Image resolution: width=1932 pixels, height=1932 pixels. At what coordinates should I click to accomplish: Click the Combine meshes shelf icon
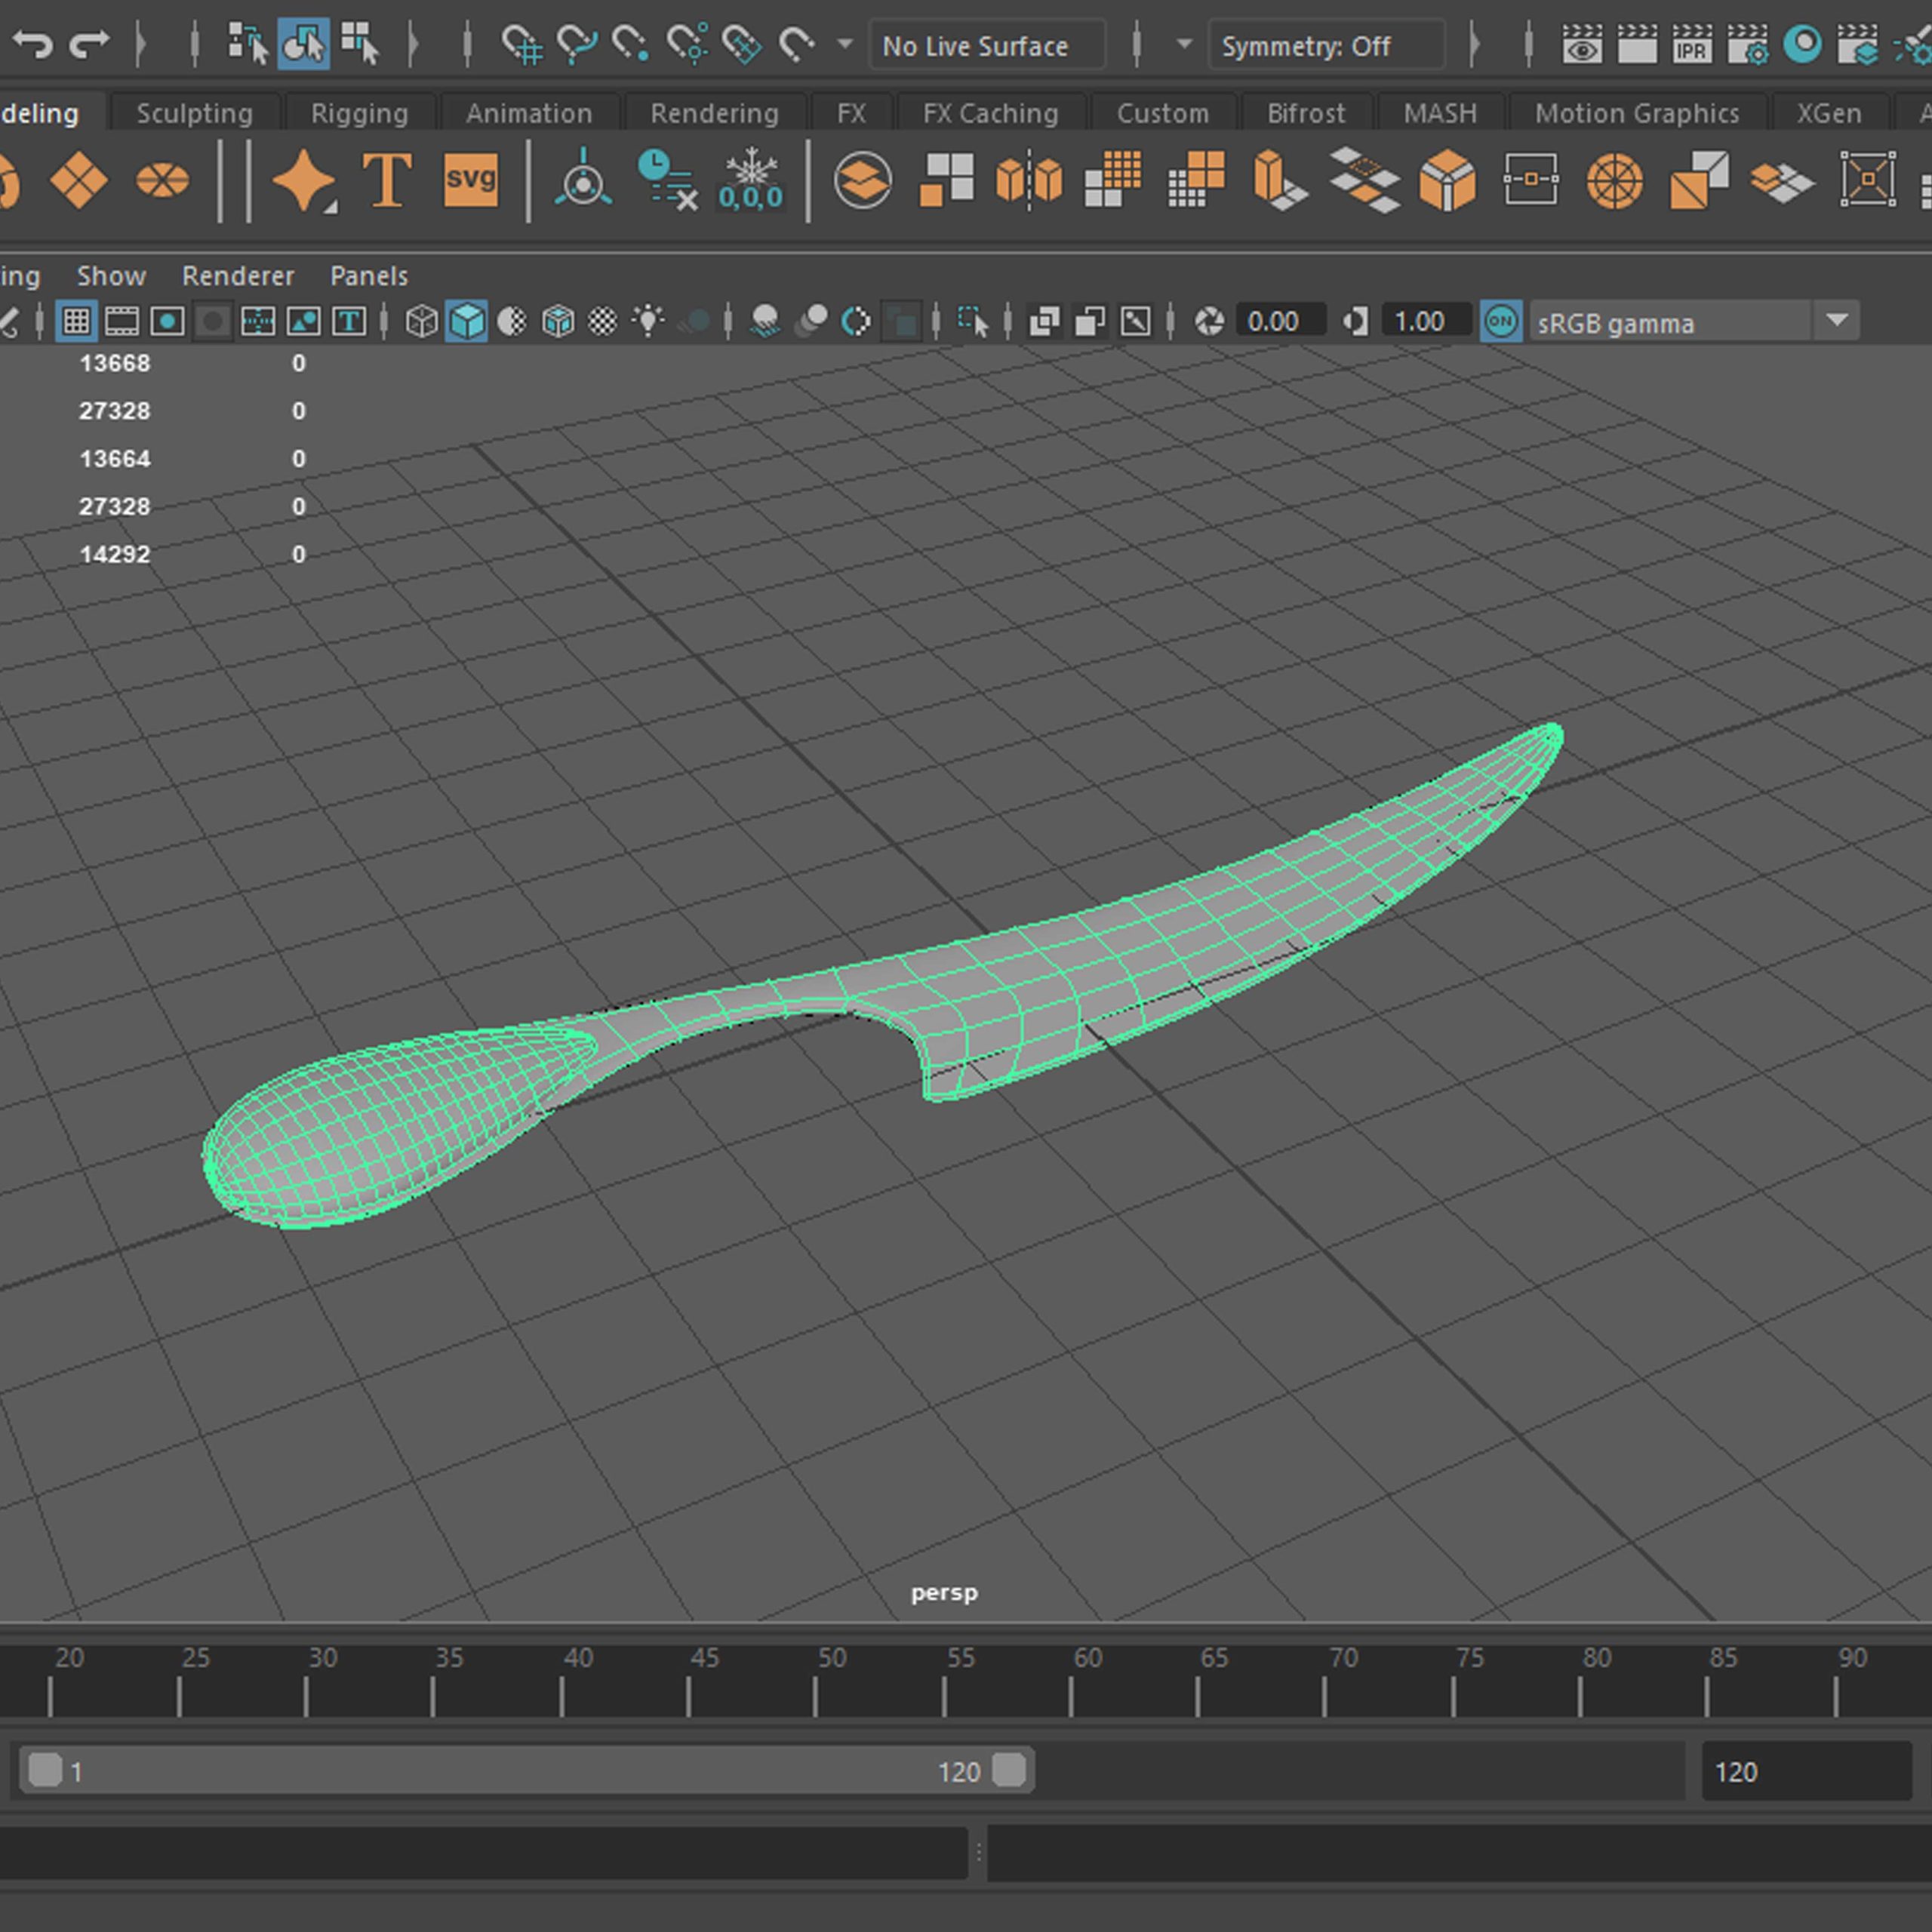[863, 181]
